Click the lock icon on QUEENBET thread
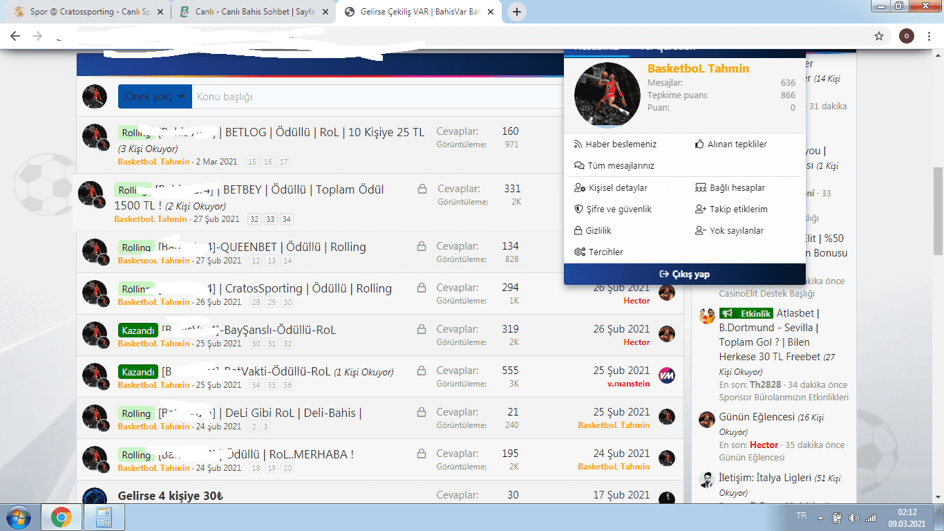944x531 pixels. coord(421,246)
